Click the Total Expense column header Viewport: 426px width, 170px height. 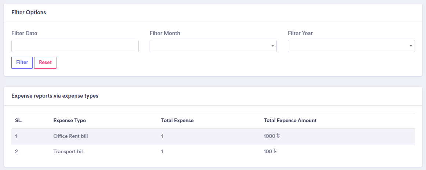click(x=177, y=120)
